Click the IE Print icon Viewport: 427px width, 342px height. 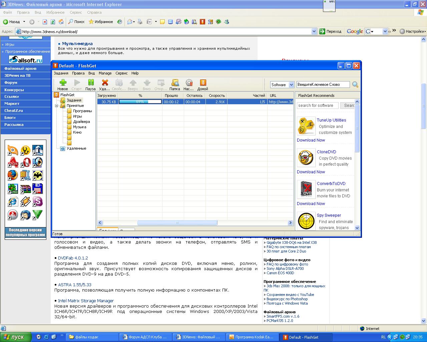tap(140, 22)
